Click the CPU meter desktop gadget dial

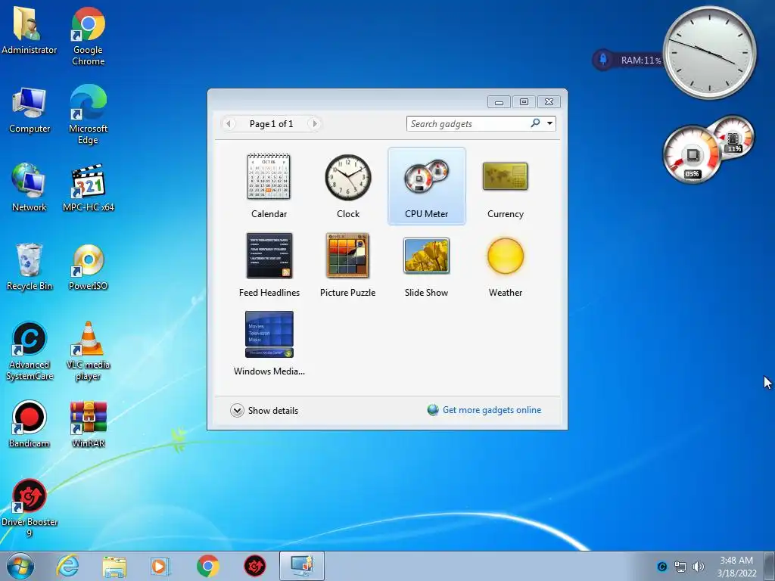pos(692,154)
